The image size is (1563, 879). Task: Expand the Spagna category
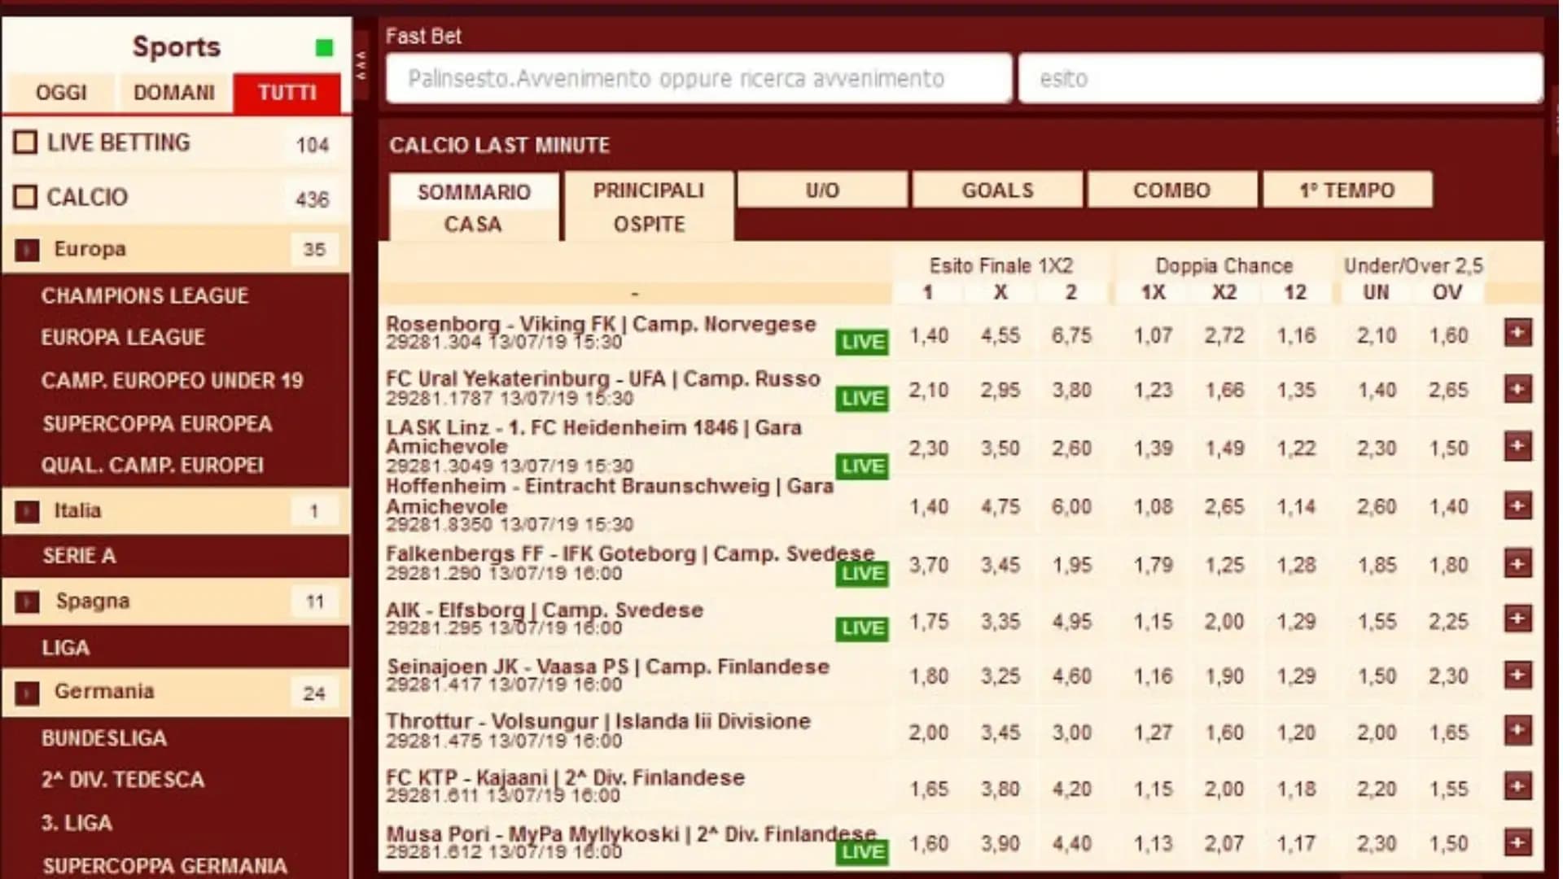[x=28, y=601]
